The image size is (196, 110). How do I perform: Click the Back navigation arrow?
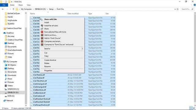(3, 9)
